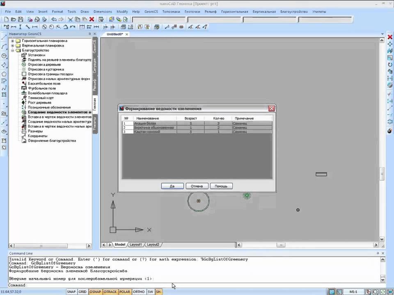Select the circle tool on left toolbar
The image size is (394, 295).
pyautogui.click(x=4, y=56)
